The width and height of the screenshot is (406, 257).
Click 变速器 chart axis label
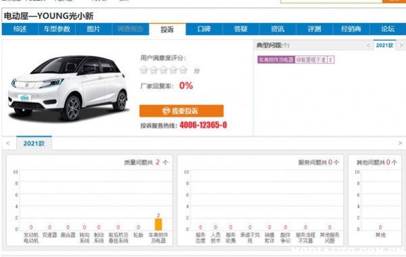[49, 235]
